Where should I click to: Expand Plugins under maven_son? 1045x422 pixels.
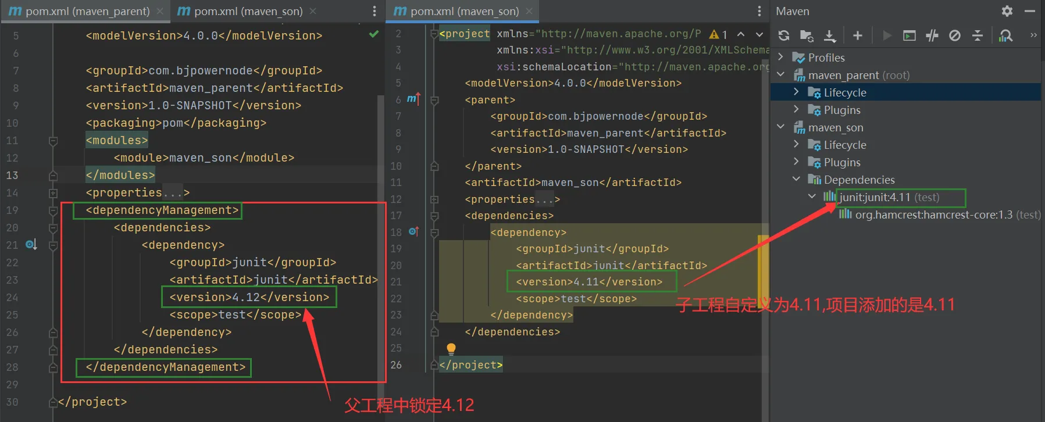click(x=797, y=162)
